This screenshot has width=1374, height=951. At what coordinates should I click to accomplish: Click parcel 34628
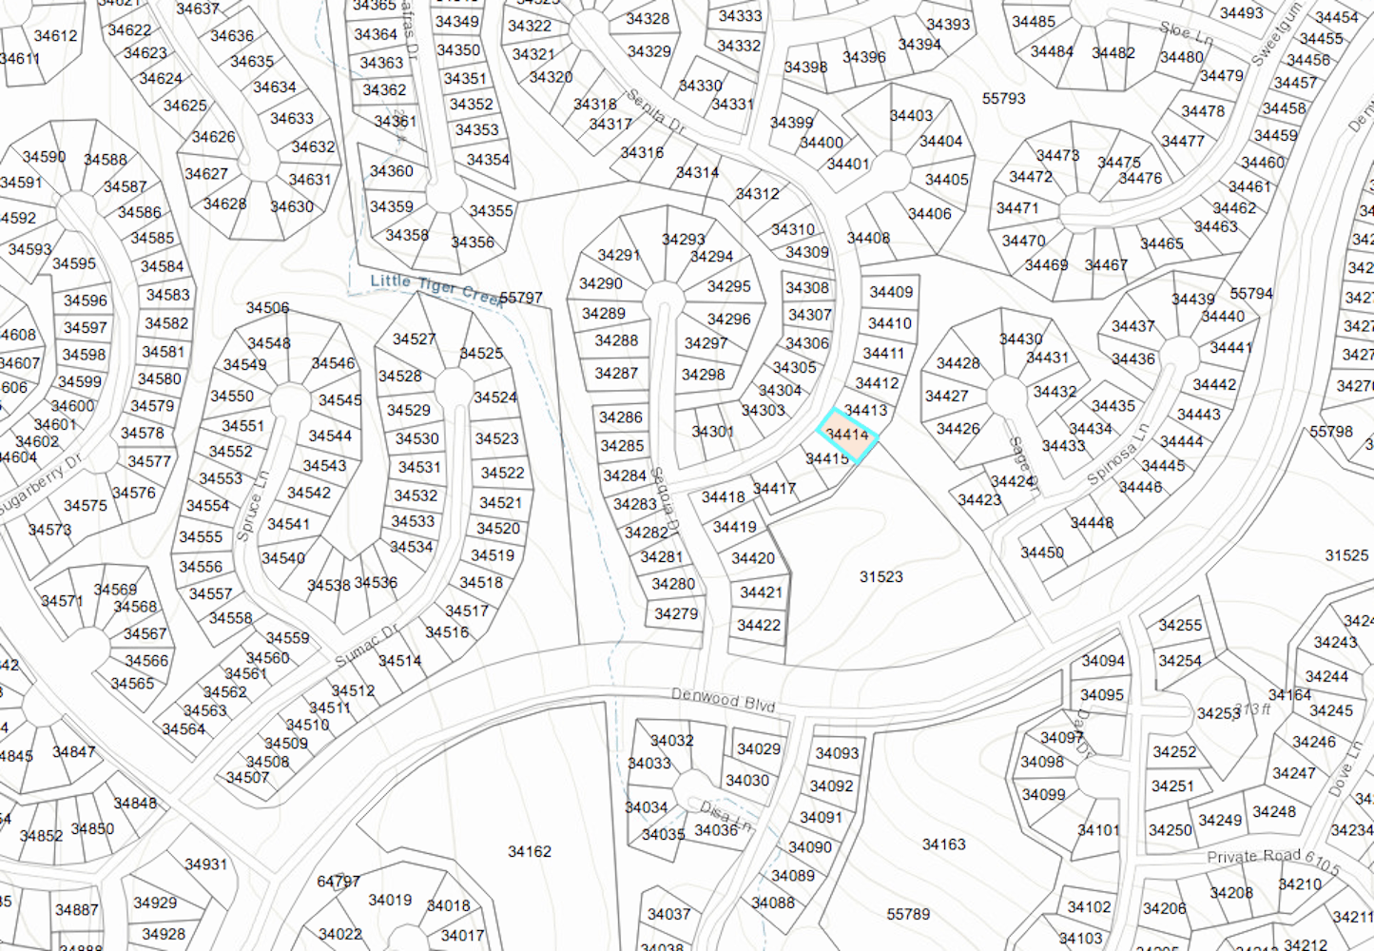[224, 204]
